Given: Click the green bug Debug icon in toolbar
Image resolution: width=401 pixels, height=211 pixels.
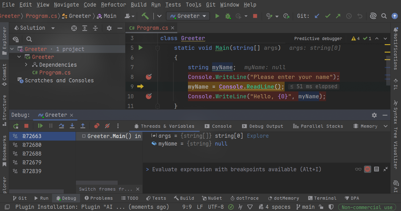Looking at the screenshot, I should pos(228,16).
